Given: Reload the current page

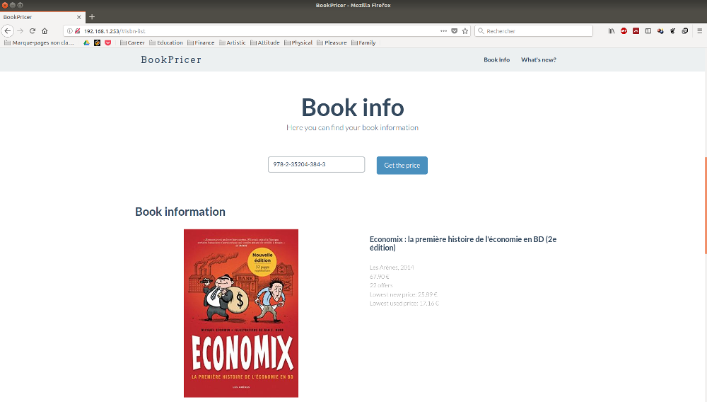Looking at the screenshot, I should pyautogui.click(x=33, y=31).
